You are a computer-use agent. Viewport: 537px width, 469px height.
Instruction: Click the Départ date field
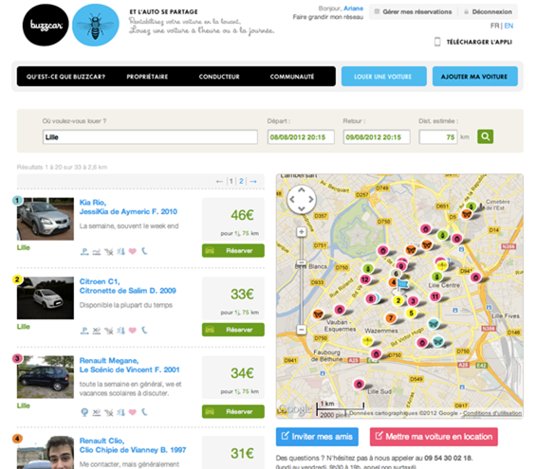301,136
